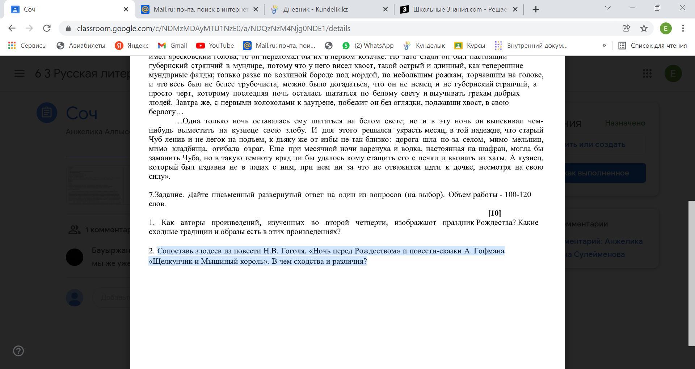Click question 1 about Рождества text
This screenshot has width=695, height=369.
(344, 227)
